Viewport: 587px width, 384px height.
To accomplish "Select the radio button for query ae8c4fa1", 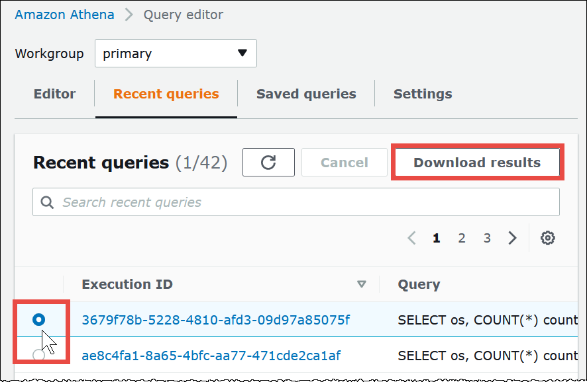I will pyautogui.click(x=39, y=356).
